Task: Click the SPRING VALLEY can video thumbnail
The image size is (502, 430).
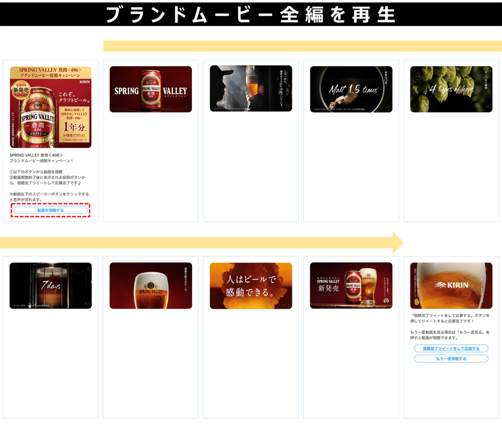Action: point(151,89)
